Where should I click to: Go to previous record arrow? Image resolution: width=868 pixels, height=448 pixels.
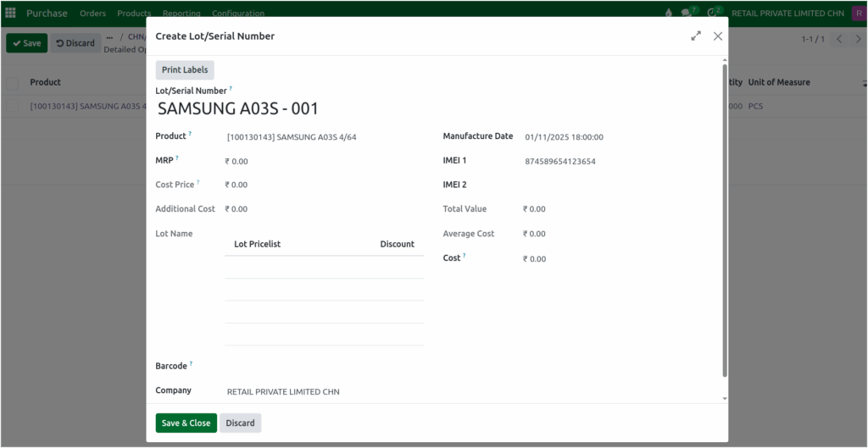coord(840,39)
